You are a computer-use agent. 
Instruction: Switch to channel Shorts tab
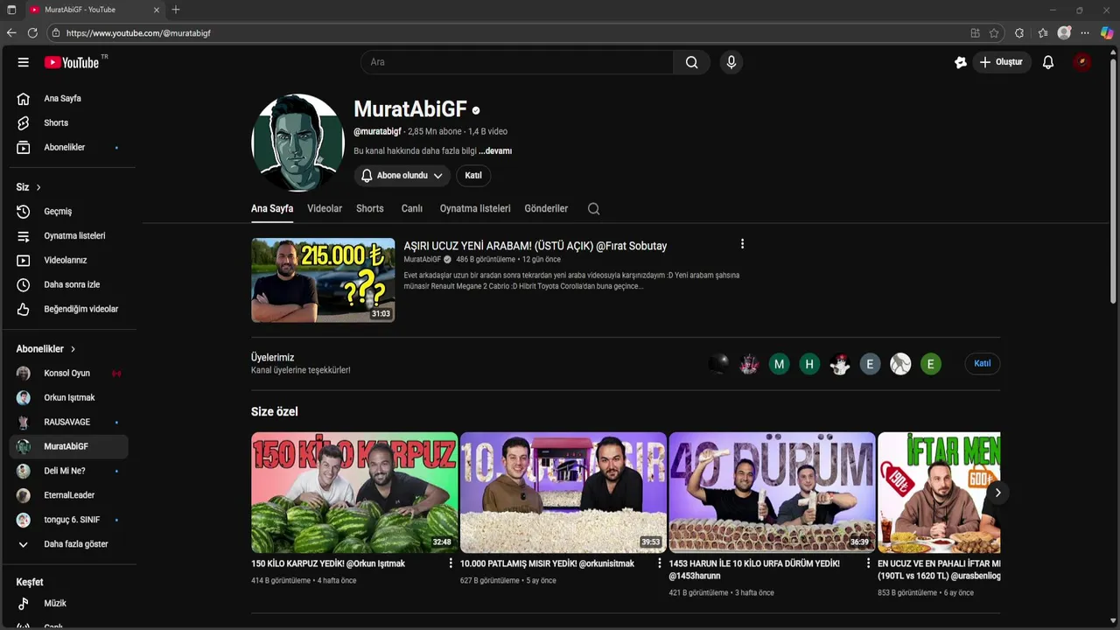(x=370, y=208)
